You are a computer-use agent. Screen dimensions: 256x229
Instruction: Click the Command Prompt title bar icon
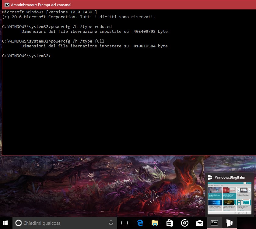[x=7, y=5]
